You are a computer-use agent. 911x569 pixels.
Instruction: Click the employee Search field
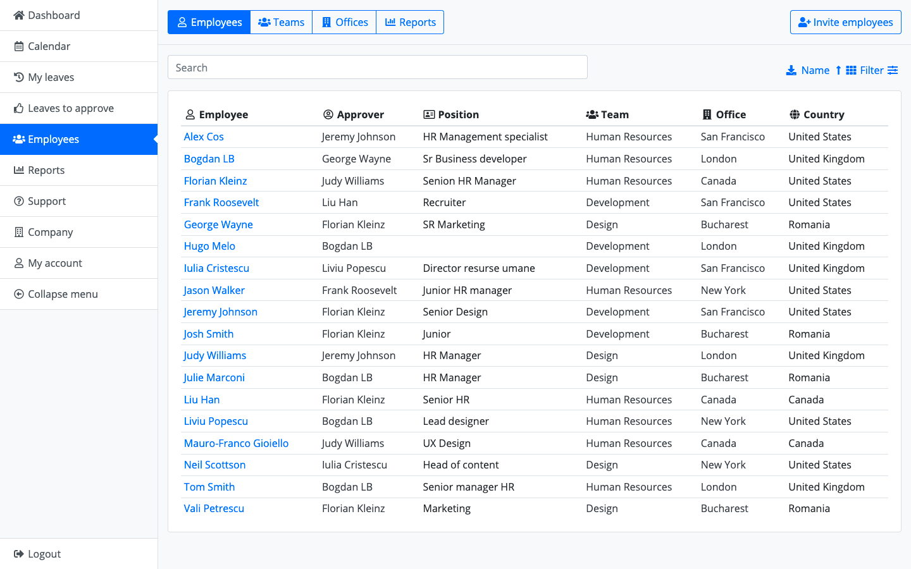(x=377, y=68)
